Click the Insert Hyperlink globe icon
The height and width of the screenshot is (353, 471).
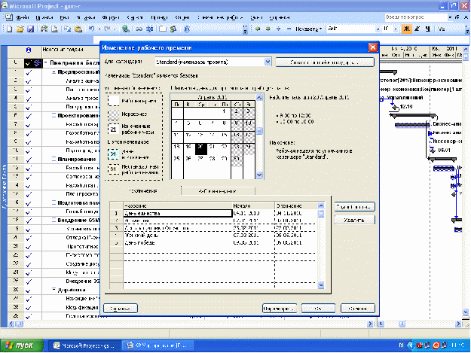pos(126,29)
